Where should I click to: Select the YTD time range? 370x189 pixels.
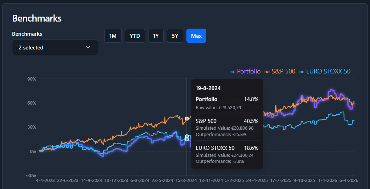pos(135,36)
